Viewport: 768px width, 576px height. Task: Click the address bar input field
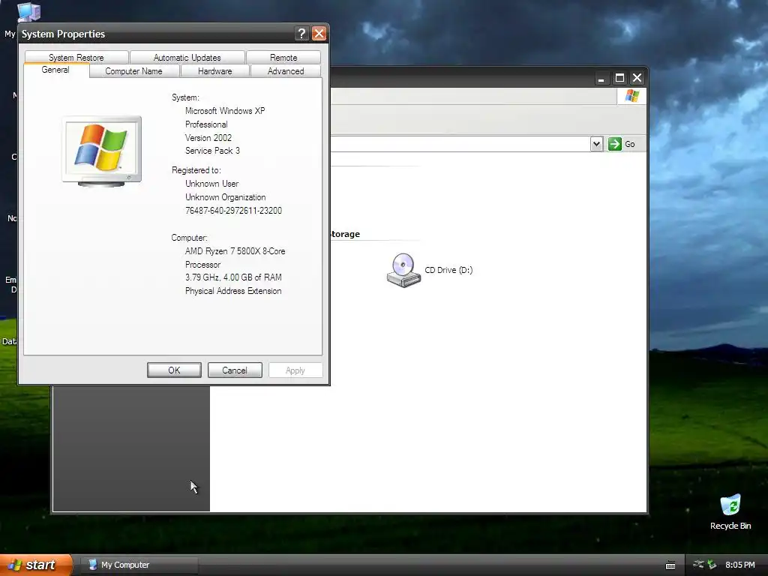coord(460,144)
